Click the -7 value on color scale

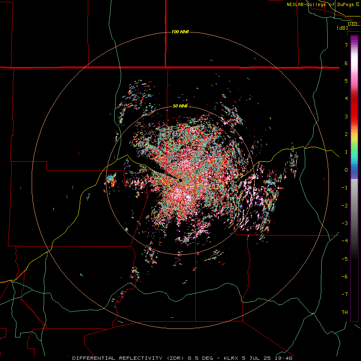(345, 294)
